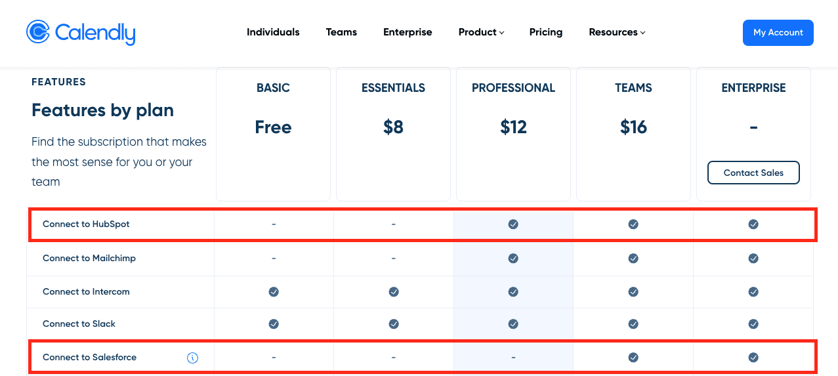This screenshot has height=376, width=838.
Task: Click Slack checkmark in Essentials column
Action: coord(394,324)
